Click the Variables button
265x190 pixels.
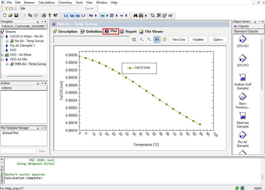click(198, 39)
